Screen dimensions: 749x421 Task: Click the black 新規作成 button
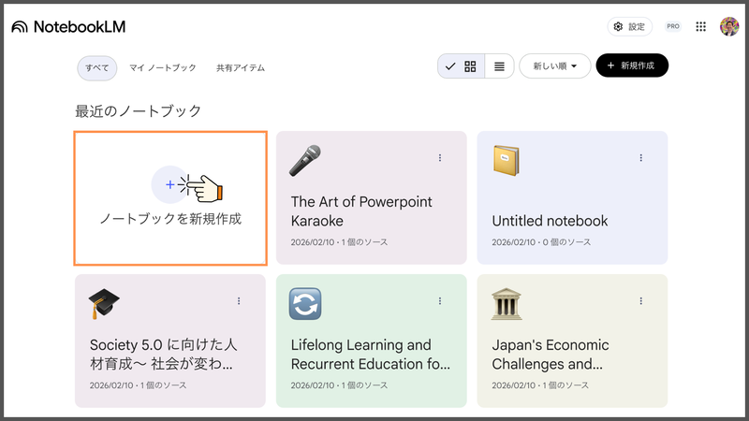[x=632, y=65]
